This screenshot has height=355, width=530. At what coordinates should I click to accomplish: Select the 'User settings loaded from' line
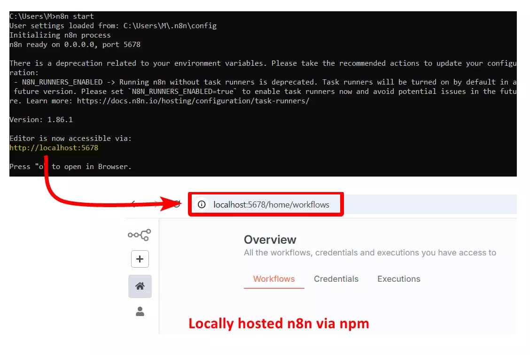[113, 26]
